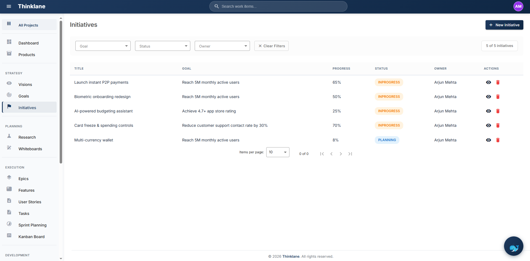The image size is (530, 261).
Task: View Card freeze & spending controls eye icon
Action: 488,125
